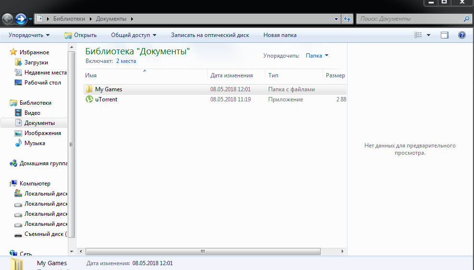The width and height of the screenshot is (474, 270).
Task: Open the Видео library
Action: tap(32, 113)
